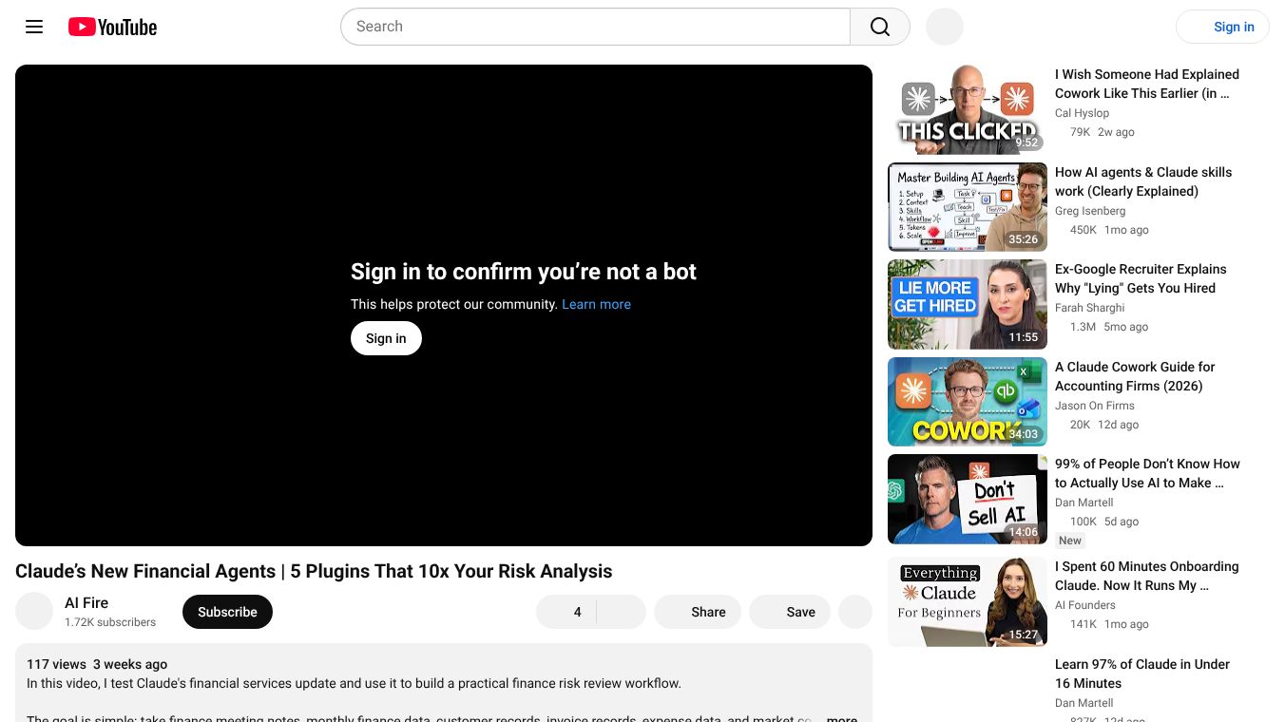
Task: Like the video showing 4 likes
Action: (566, 612)
